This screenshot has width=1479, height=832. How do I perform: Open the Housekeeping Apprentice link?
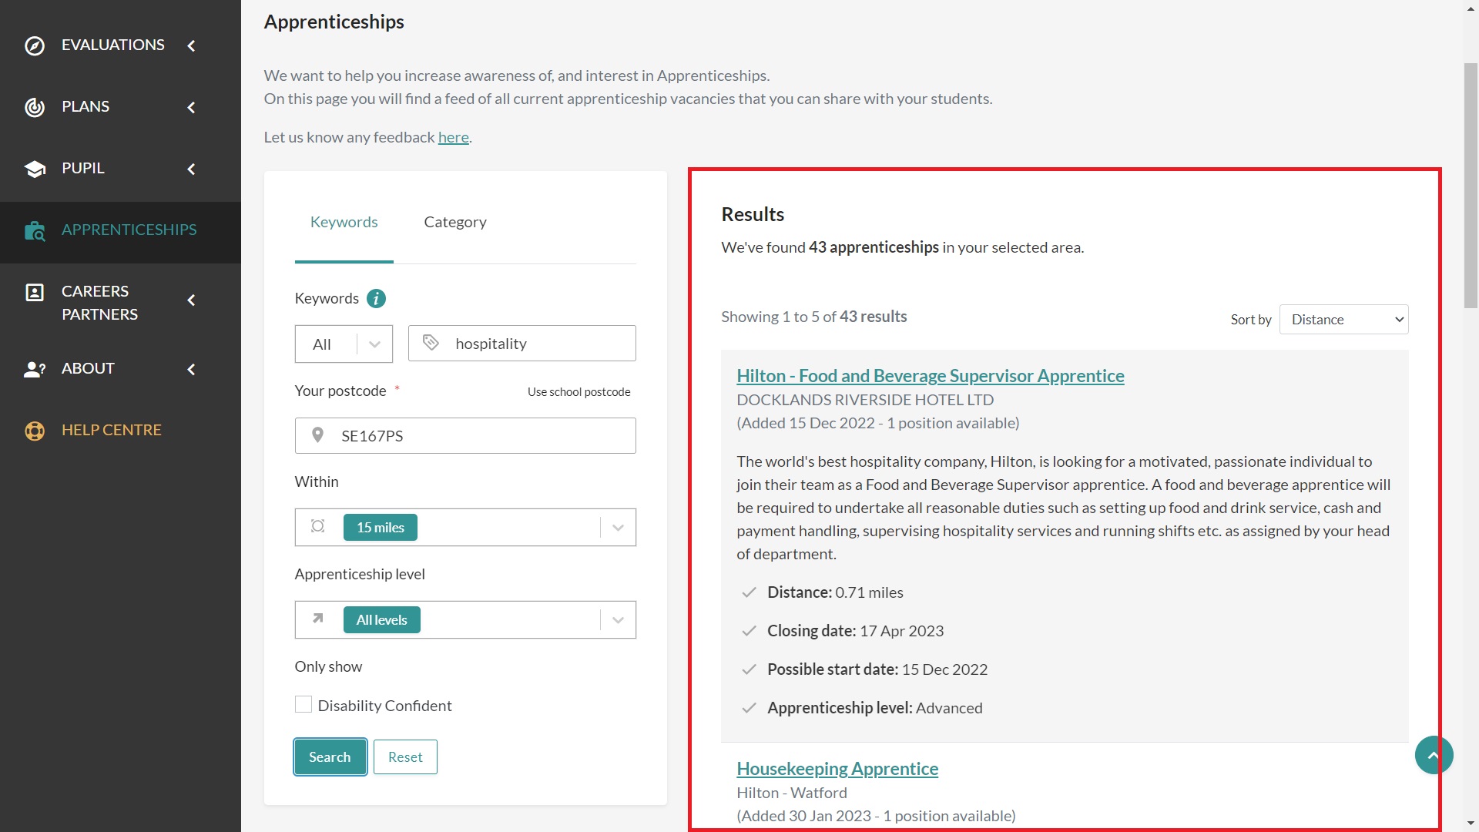tap(837, 769)
